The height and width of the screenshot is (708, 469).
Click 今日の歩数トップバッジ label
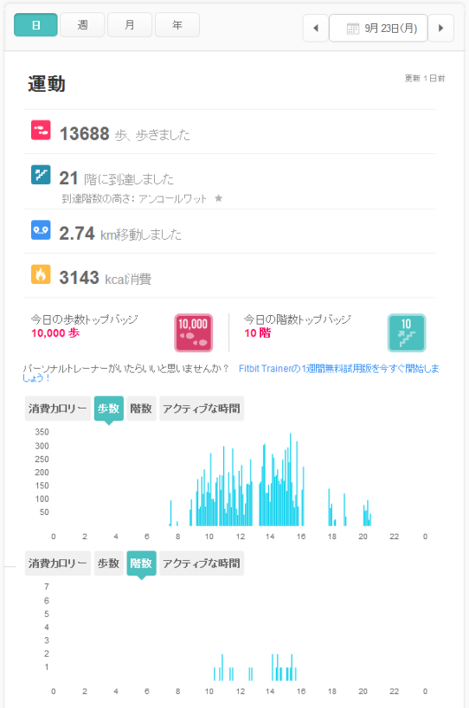84,319
